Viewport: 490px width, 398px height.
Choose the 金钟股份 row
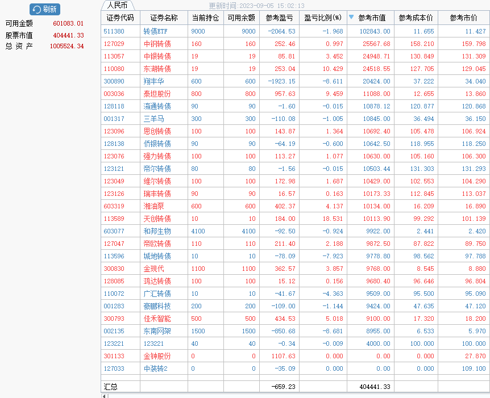click(x=157, y=356)
